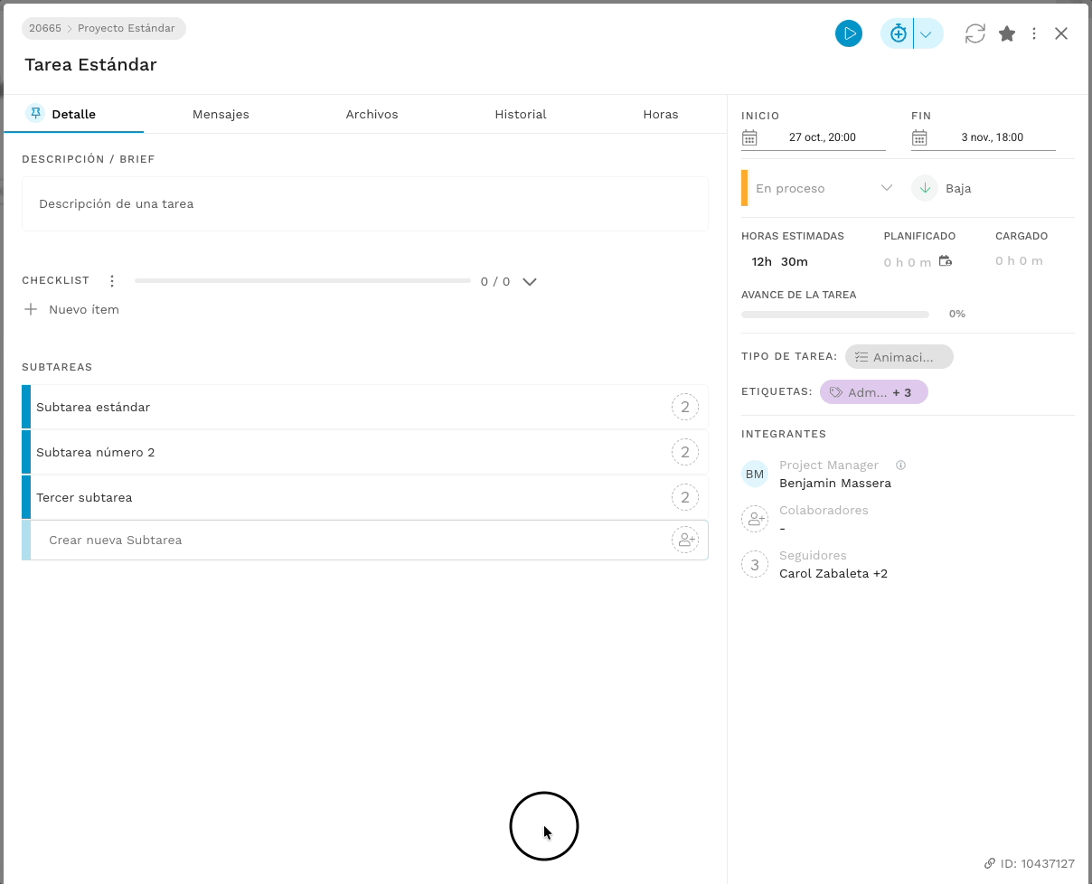Screen dimensions: 1092x884
Task: Click the name Benjamin Massera
Action: pos(835,483)
